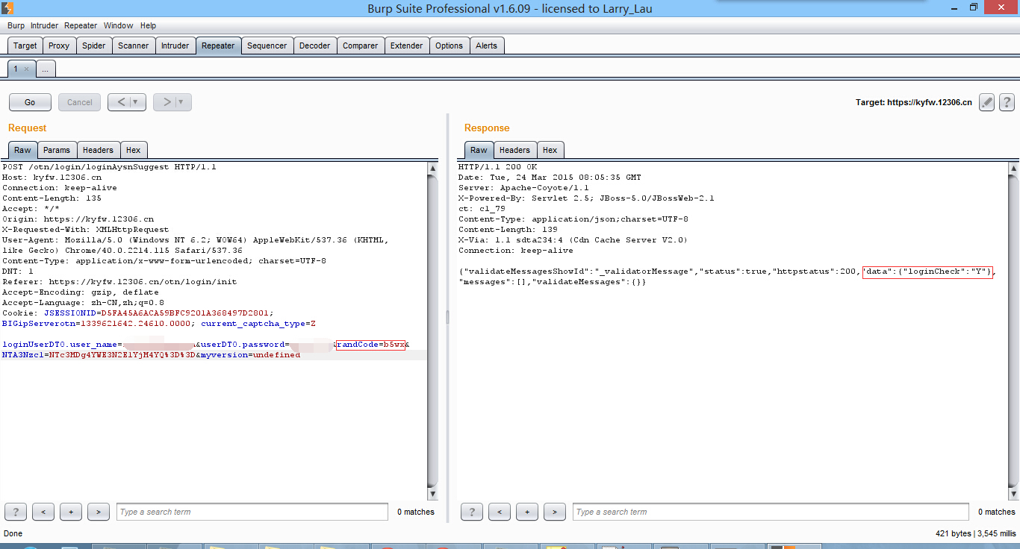Click the Go button to send request

30,102
